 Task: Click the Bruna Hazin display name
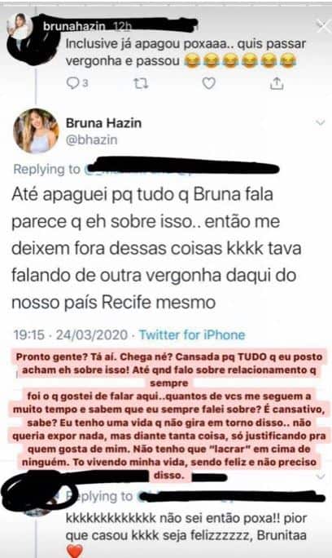coord(103,123)
